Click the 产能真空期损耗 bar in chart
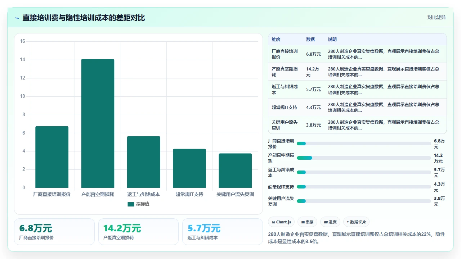Viewport: 461px width, 259px height. (x=98, y=123)
